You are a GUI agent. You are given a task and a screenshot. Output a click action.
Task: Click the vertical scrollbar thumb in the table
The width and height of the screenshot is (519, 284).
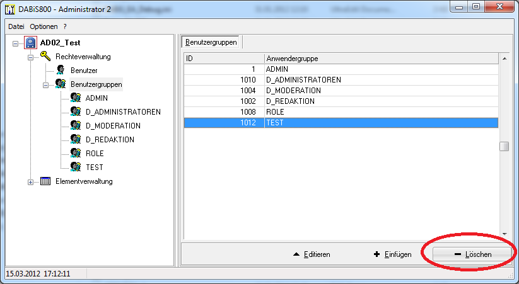(x=504, y=147)
